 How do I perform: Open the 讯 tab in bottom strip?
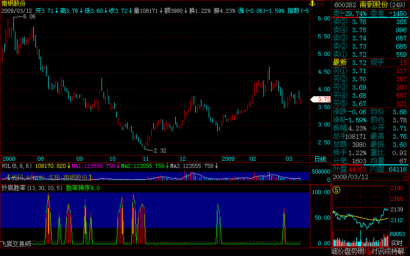tap(381, 252)
